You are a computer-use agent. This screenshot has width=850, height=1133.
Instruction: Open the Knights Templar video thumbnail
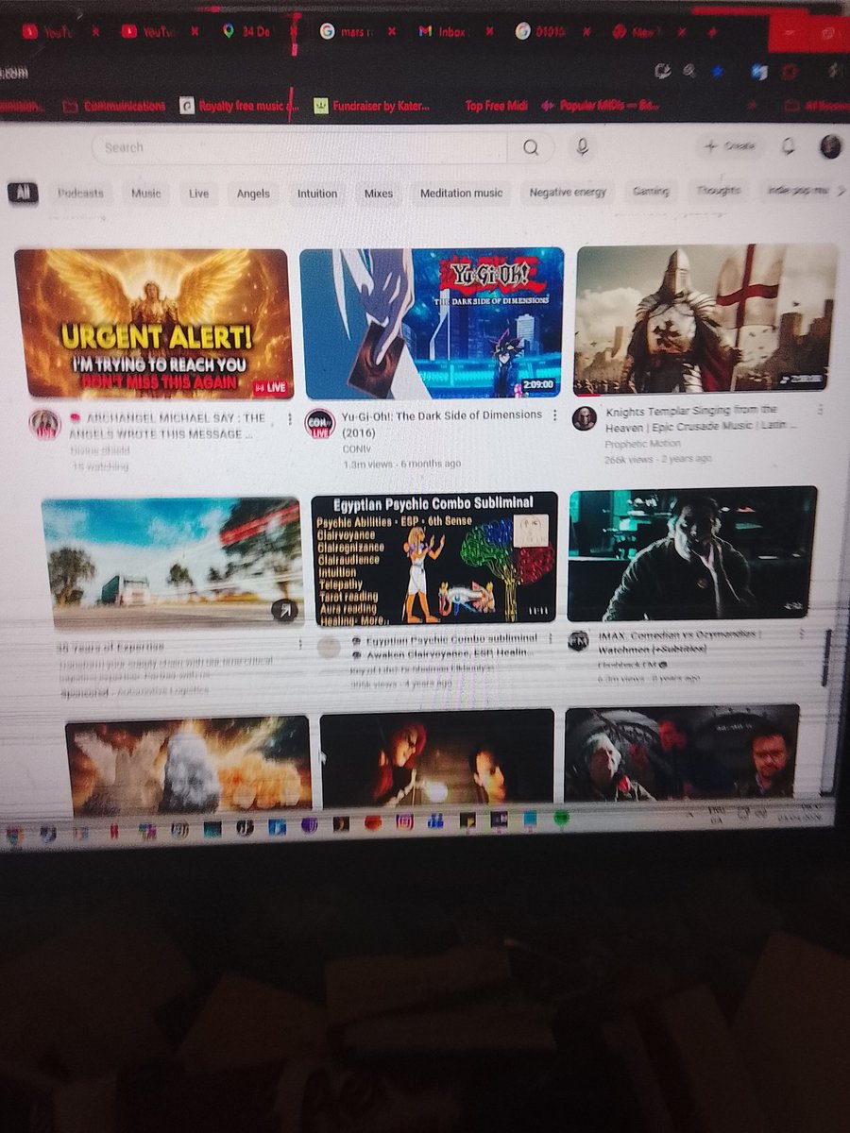click(705, 318)
